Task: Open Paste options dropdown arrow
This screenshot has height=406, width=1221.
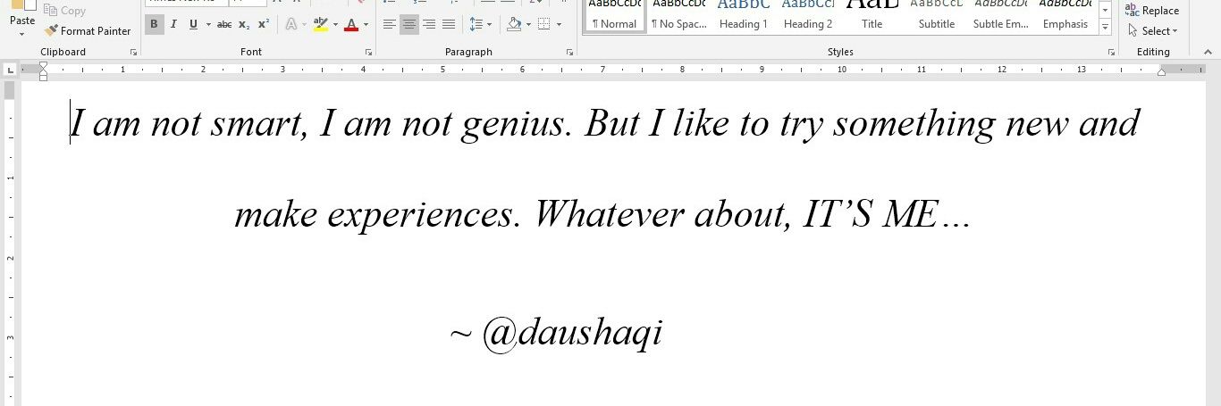Action: point(22,34)
